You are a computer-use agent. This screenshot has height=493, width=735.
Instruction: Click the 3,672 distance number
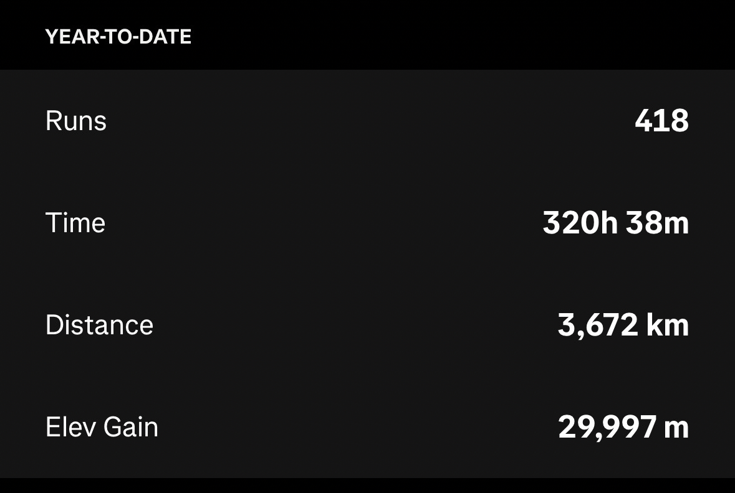tap(598, 325)
